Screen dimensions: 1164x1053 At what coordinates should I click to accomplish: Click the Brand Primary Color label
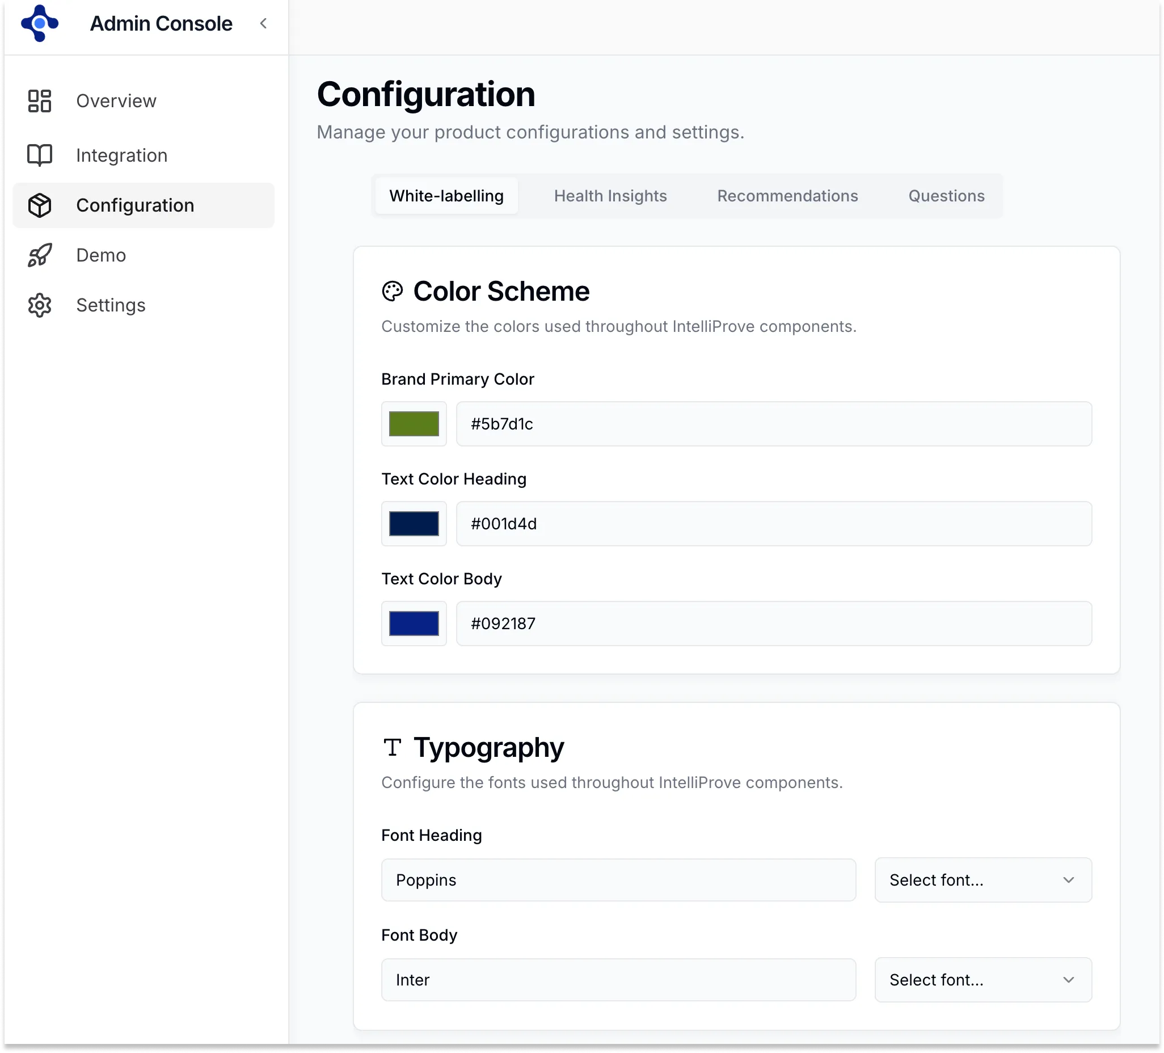tap(457, 379)
